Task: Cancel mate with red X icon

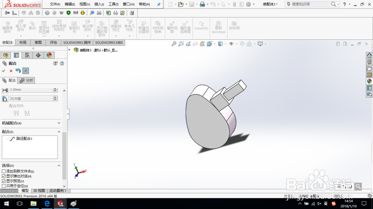Action: point(11,71)
